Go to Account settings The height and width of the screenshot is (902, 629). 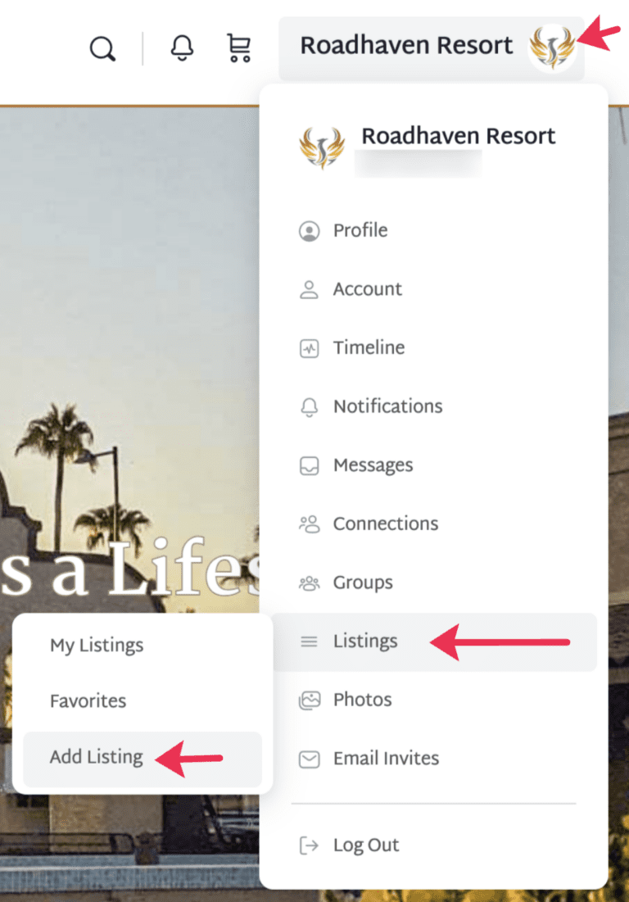click(x=368, y=289)
